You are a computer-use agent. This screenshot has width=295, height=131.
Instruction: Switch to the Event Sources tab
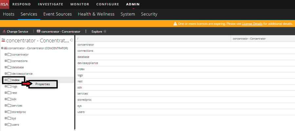pos(58,14)
